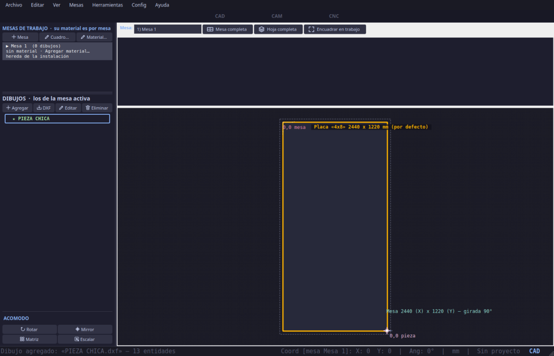The height and width of the screenshot is (356, 554).
Task: Click 'Sin proyecto' in the status bar
Action: [498, 351]
